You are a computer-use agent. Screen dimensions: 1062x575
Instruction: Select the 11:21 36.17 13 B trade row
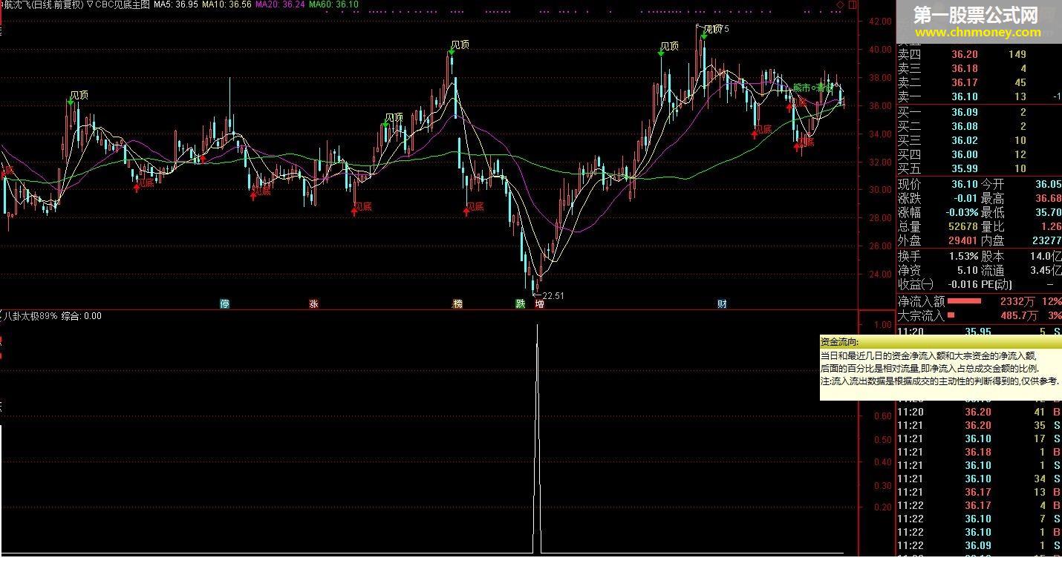point(979,492)
